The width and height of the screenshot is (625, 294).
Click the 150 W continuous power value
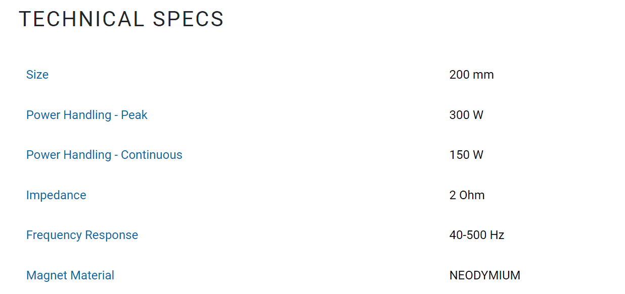[x=466, y=155]
